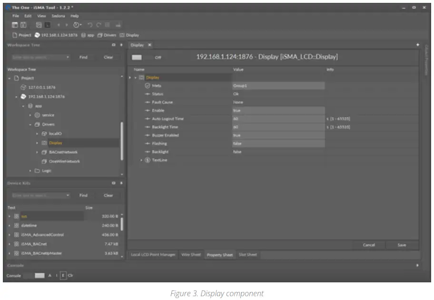Click the iSMA_BACnet kit icon
Screen dimensions: 434x300
pos(17,244)
